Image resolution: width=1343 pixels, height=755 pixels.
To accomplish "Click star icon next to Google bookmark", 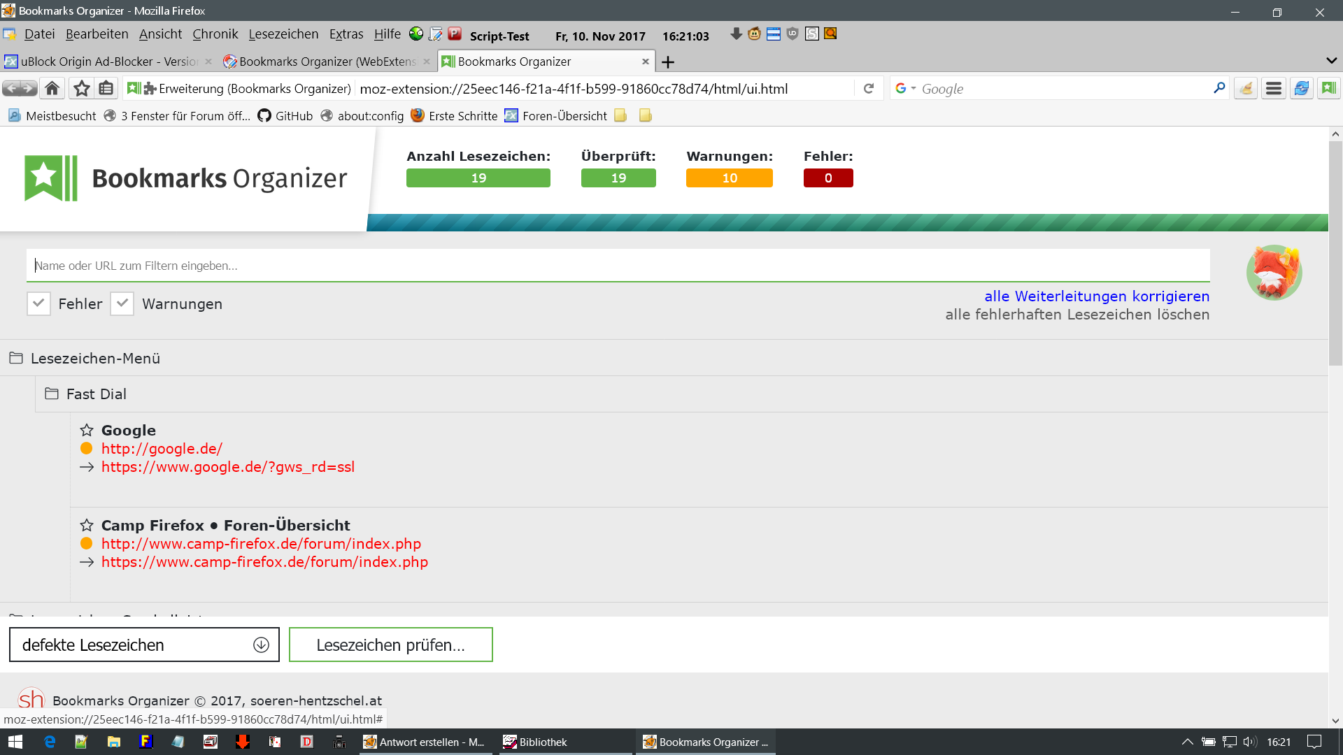I will pyautogui.click(x=87, y=431).
